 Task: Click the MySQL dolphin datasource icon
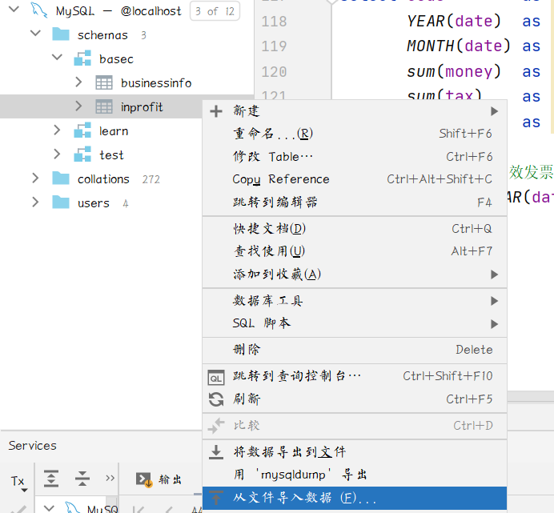coord(39,10)
